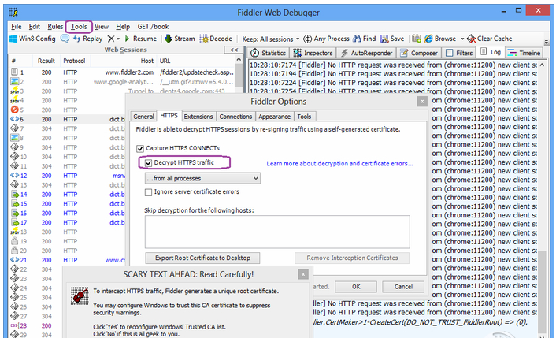Click the Find binoculars icon
556x338 pixels.
(x=357, y=39)
